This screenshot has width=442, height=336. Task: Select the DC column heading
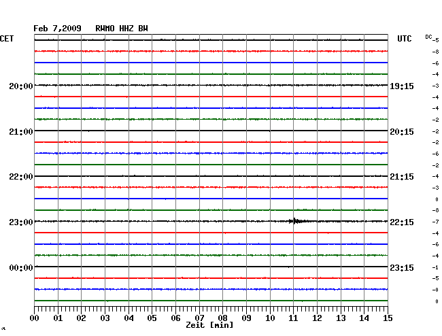pyautogui.click(x=428, y=37)
